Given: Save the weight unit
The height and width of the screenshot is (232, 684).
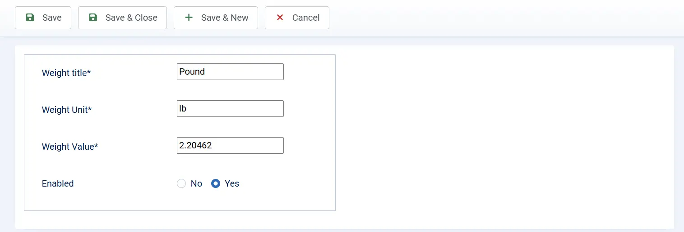Looking at the screenshot, I should (43, 18).
